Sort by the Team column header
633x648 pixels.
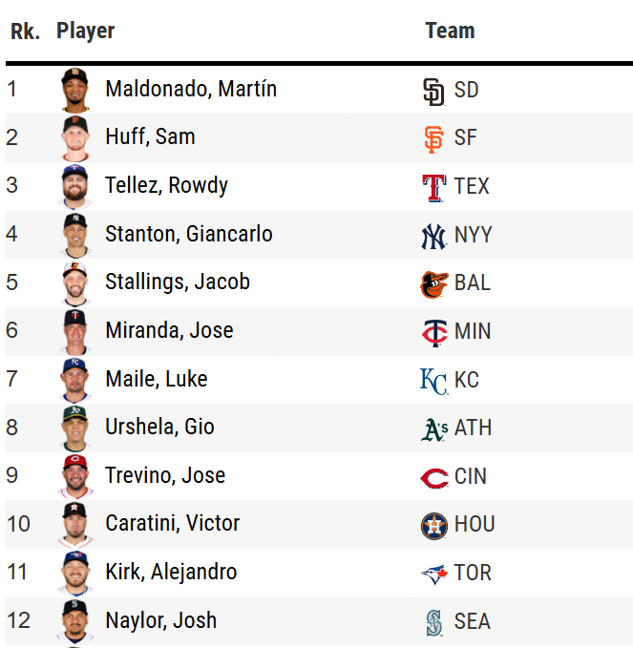coord(450,31)
